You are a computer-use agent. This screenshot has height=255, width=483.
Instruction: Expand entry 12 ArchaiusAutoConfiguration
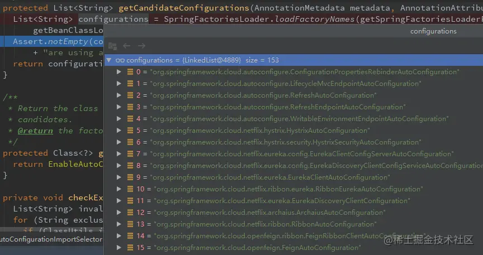[x=119, y=212]
